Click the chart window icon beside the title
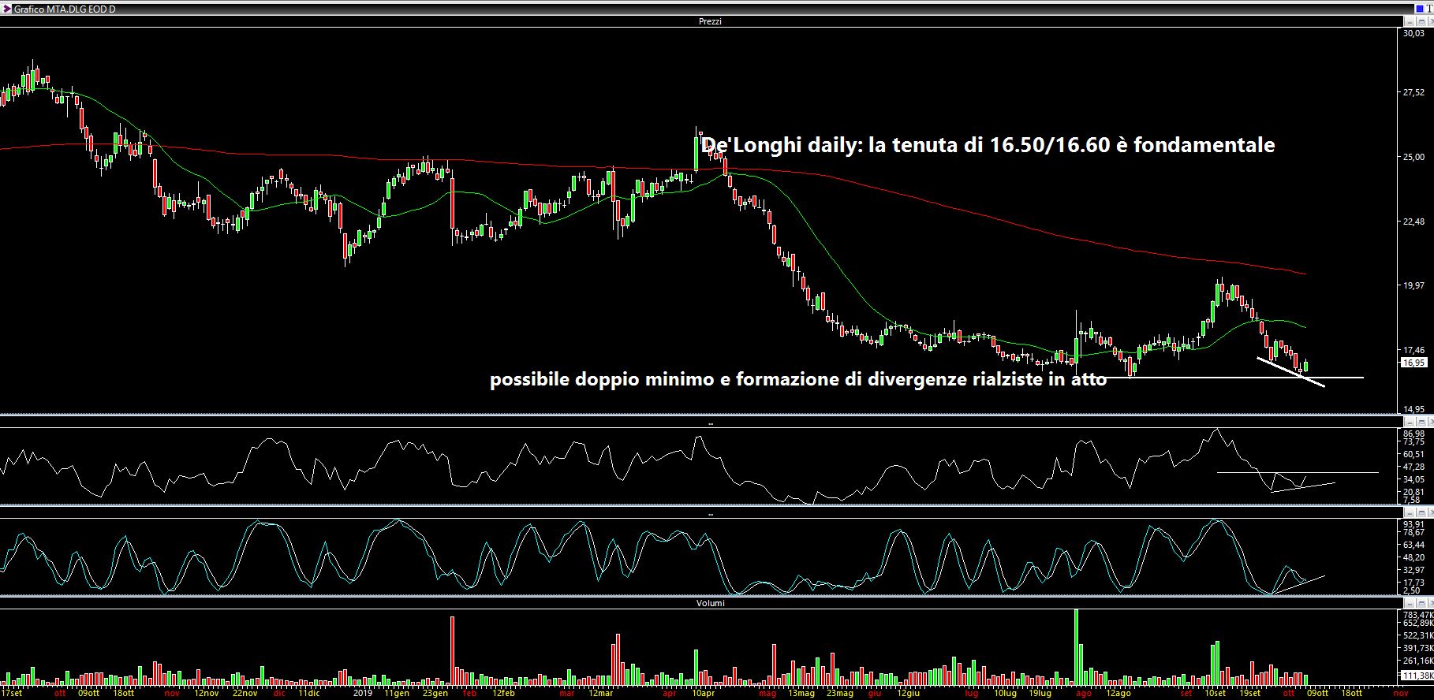1434x700 pixels. tap(7, 9)
